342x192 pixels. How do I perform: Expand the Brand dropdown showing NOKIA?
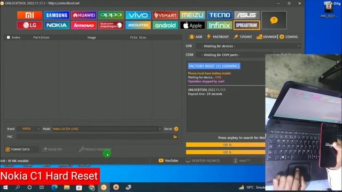[x=29, y=129]
